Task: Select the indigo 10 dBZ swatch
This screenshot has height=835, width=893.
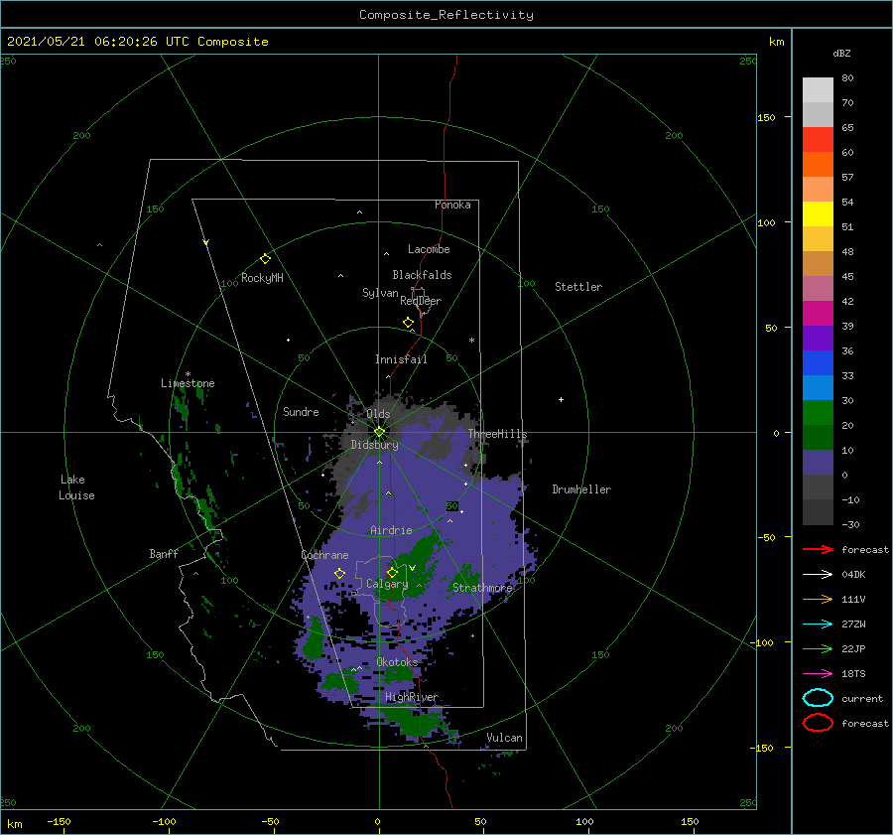Action: click(818, 463)
